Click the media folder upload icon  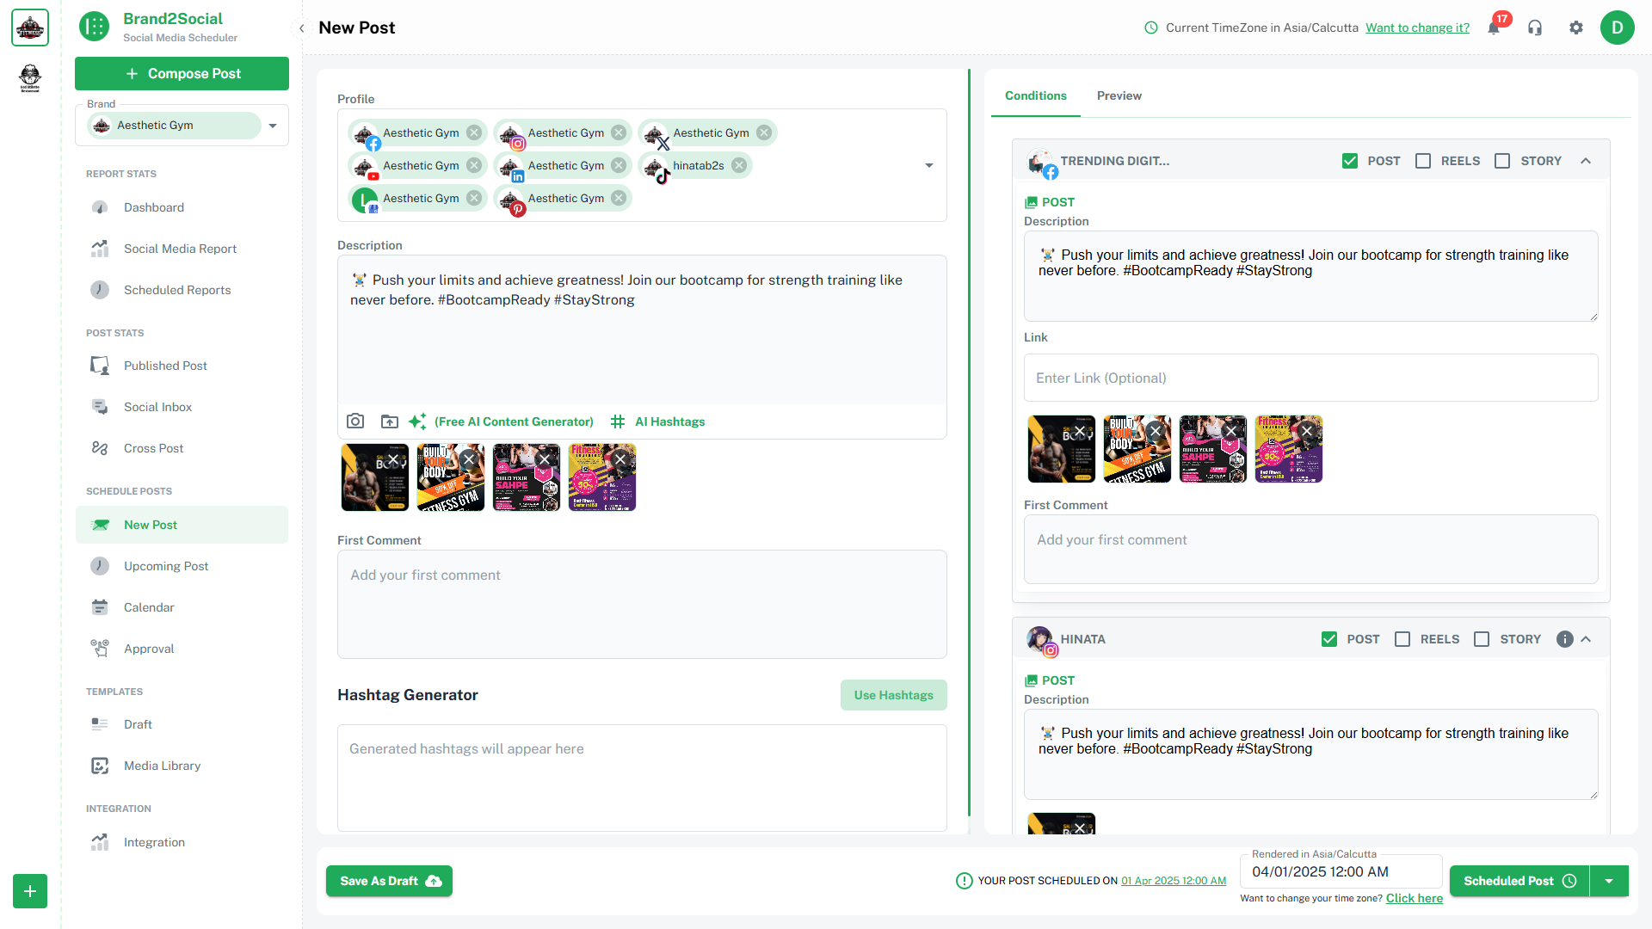click(390, 421)
